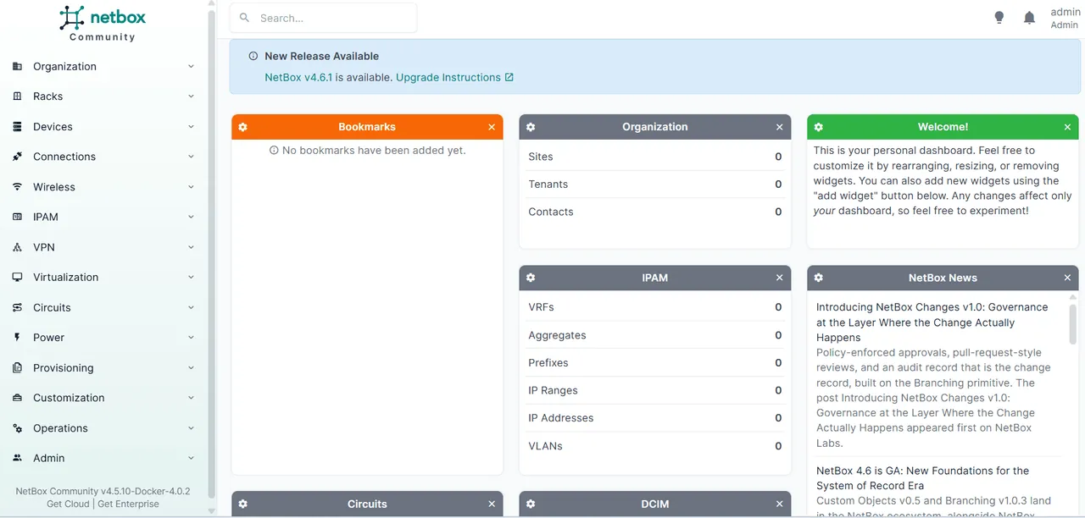Click the NetBox News widget scrollbar

coord(1072,325)
